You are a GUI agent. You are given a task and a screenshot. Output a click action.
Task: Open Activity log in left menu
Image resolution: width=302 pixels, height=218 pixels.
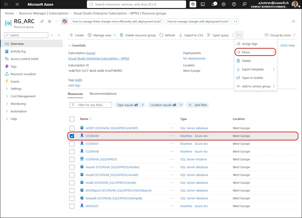(18, 51)
